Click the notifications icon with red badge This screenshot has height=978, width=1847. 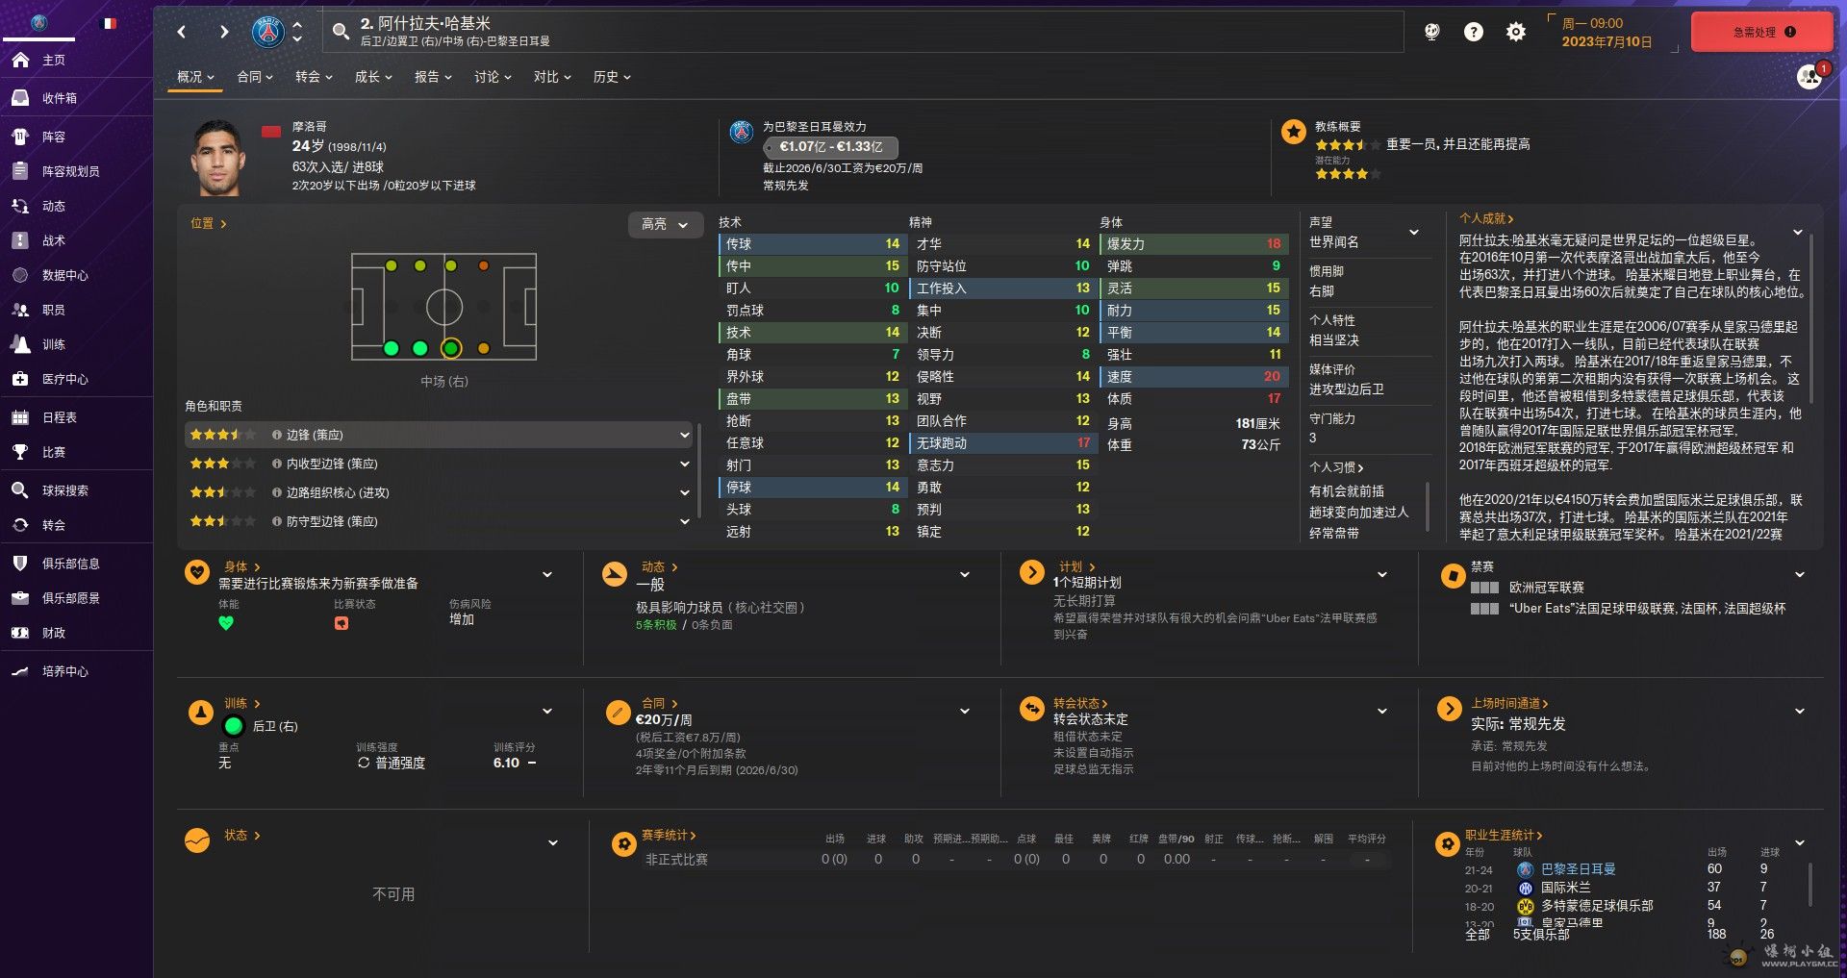tap(1810, 76)
